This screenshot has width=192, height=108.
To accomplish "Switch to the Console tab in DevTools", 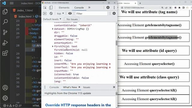I will pos(79,7).
